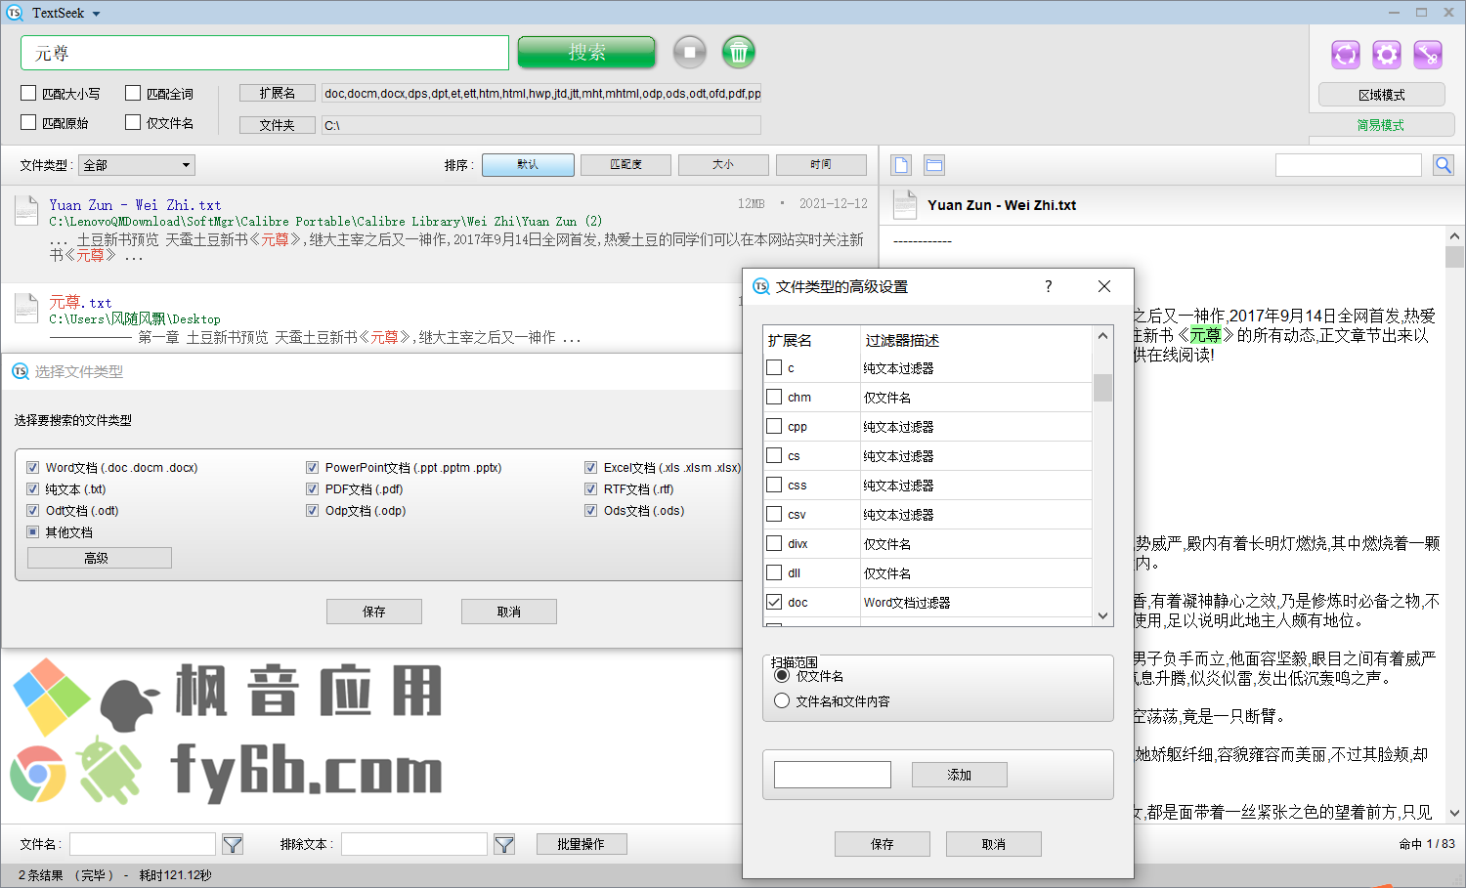Enable the 匹配原始 checkbox
Screen dimensions: 1466x888
[x=28, y=123]
